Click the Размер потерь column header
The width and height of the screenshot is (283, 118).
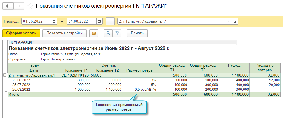(x=139, y=70)
